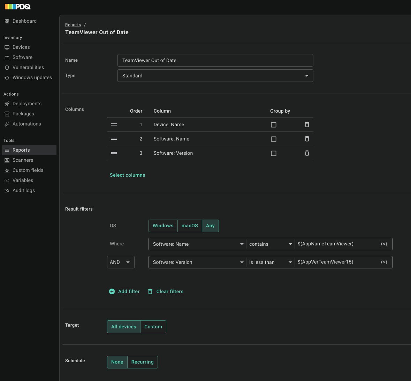Click the Software window icon
The height and width of the screenshot is (381, 411).
click(x=7, y=58)
